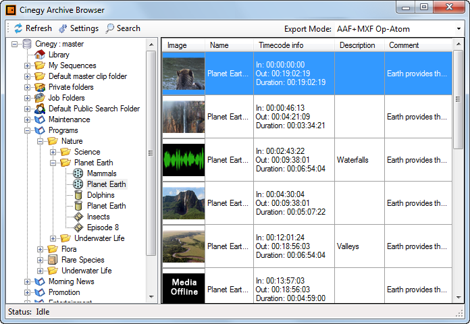The width and height of the screenshot is (470, 324).
Task: Click the tree panel scroll up arrow
Action: [x=151, y=45]
